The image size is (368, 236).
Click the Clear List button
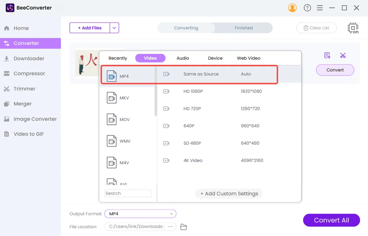(x=316, y=28)
